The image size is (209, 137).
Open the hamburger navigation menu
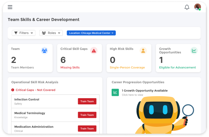(x=10, y=7)
